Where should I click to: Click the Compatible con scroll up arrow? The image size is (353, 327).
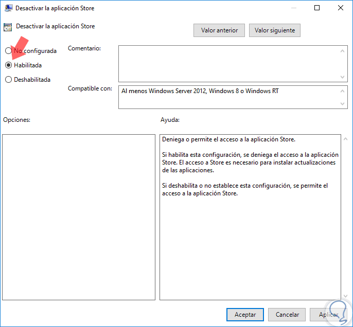tap(342, 91)
